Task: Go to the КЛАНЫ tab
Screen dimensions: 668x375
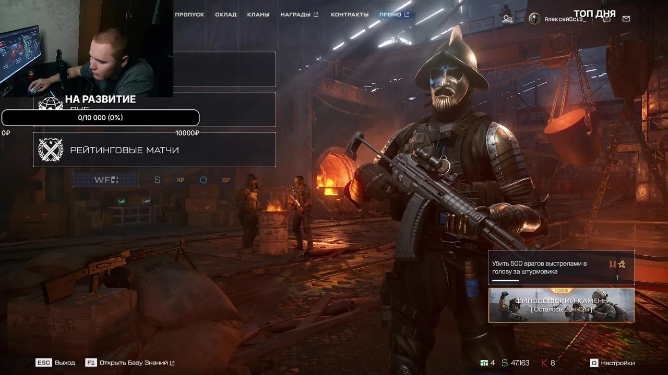Action: point(258,15)
